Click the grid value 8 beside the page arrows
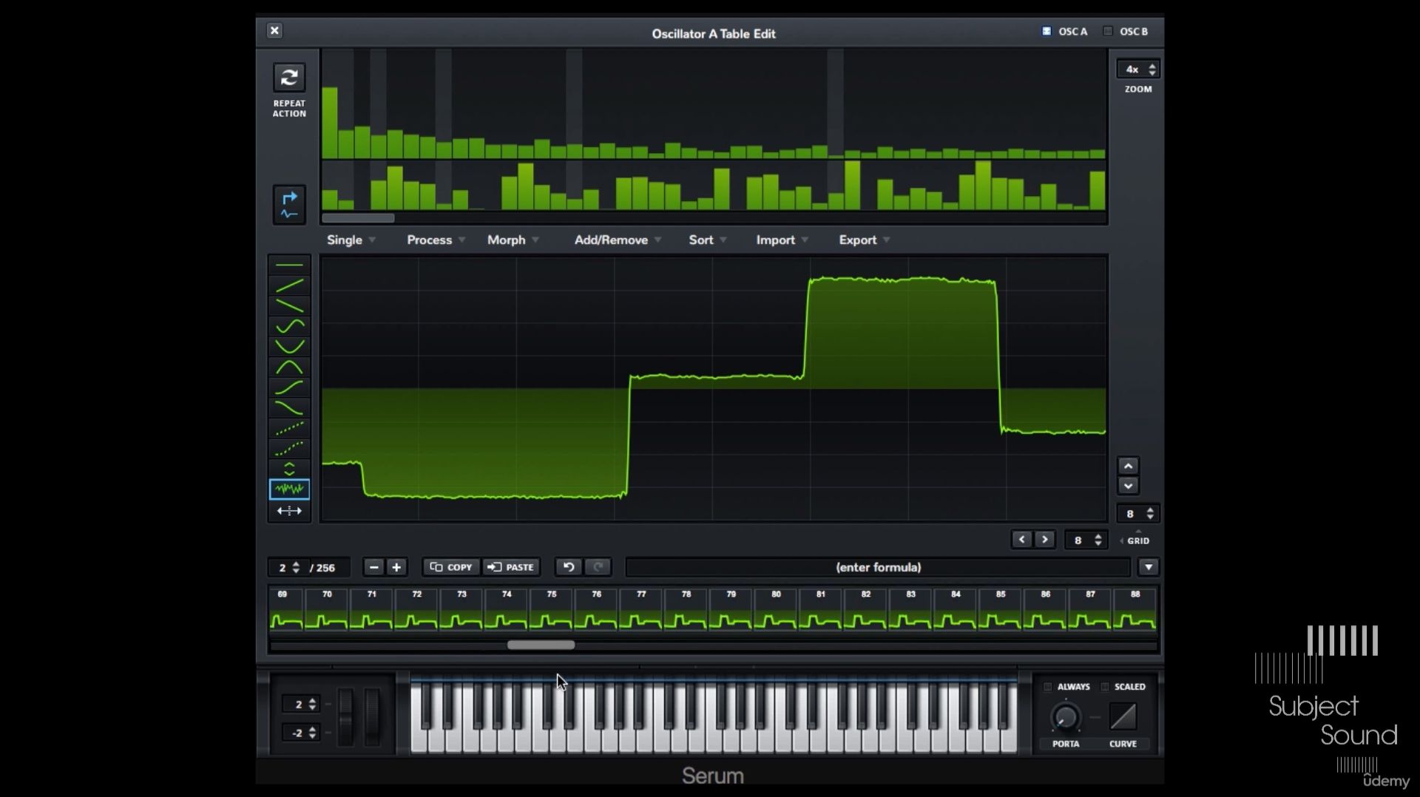 [1086, 540]
